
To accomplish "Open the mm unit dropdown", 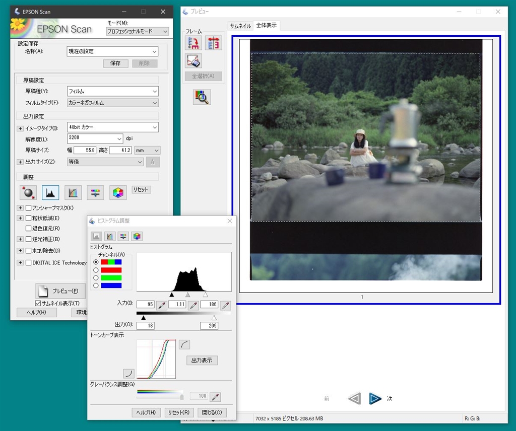I will [x=148, y=150].
